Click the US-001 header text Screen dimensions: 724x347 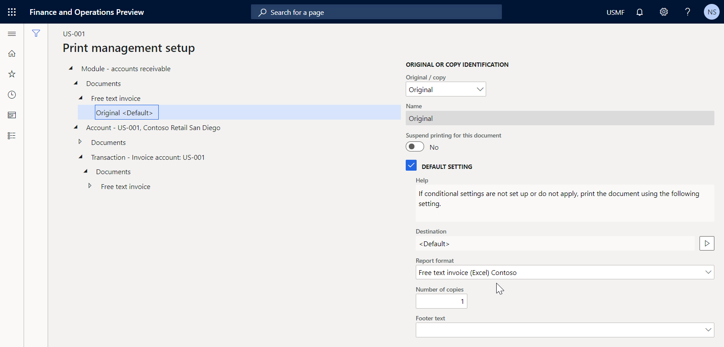click(x=74, y=34)
